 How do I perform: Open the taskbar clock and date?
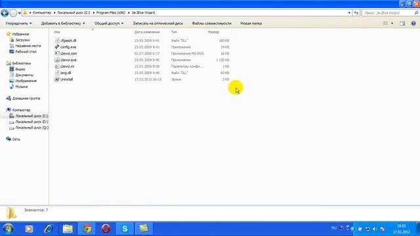click(x=401, y=229)
